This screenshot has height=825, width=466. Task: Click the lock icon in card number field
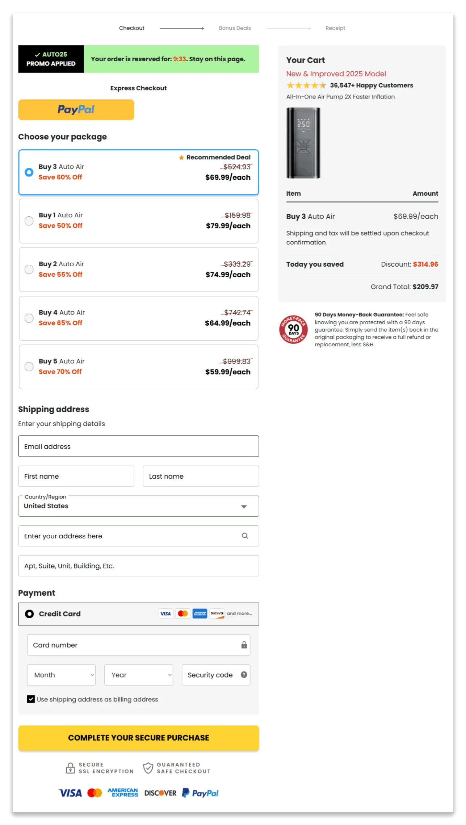click(x=244, y=645)
